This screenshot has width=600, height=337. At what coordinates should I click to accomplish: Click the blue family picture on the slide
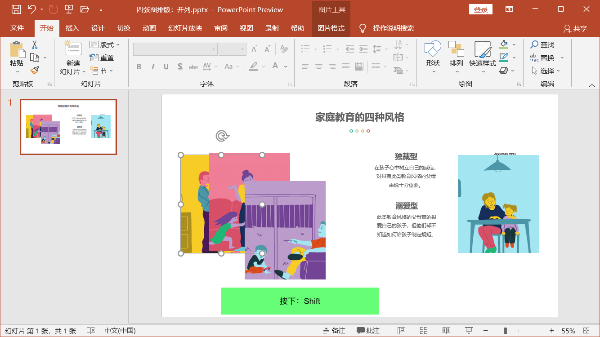coord(498,204)
